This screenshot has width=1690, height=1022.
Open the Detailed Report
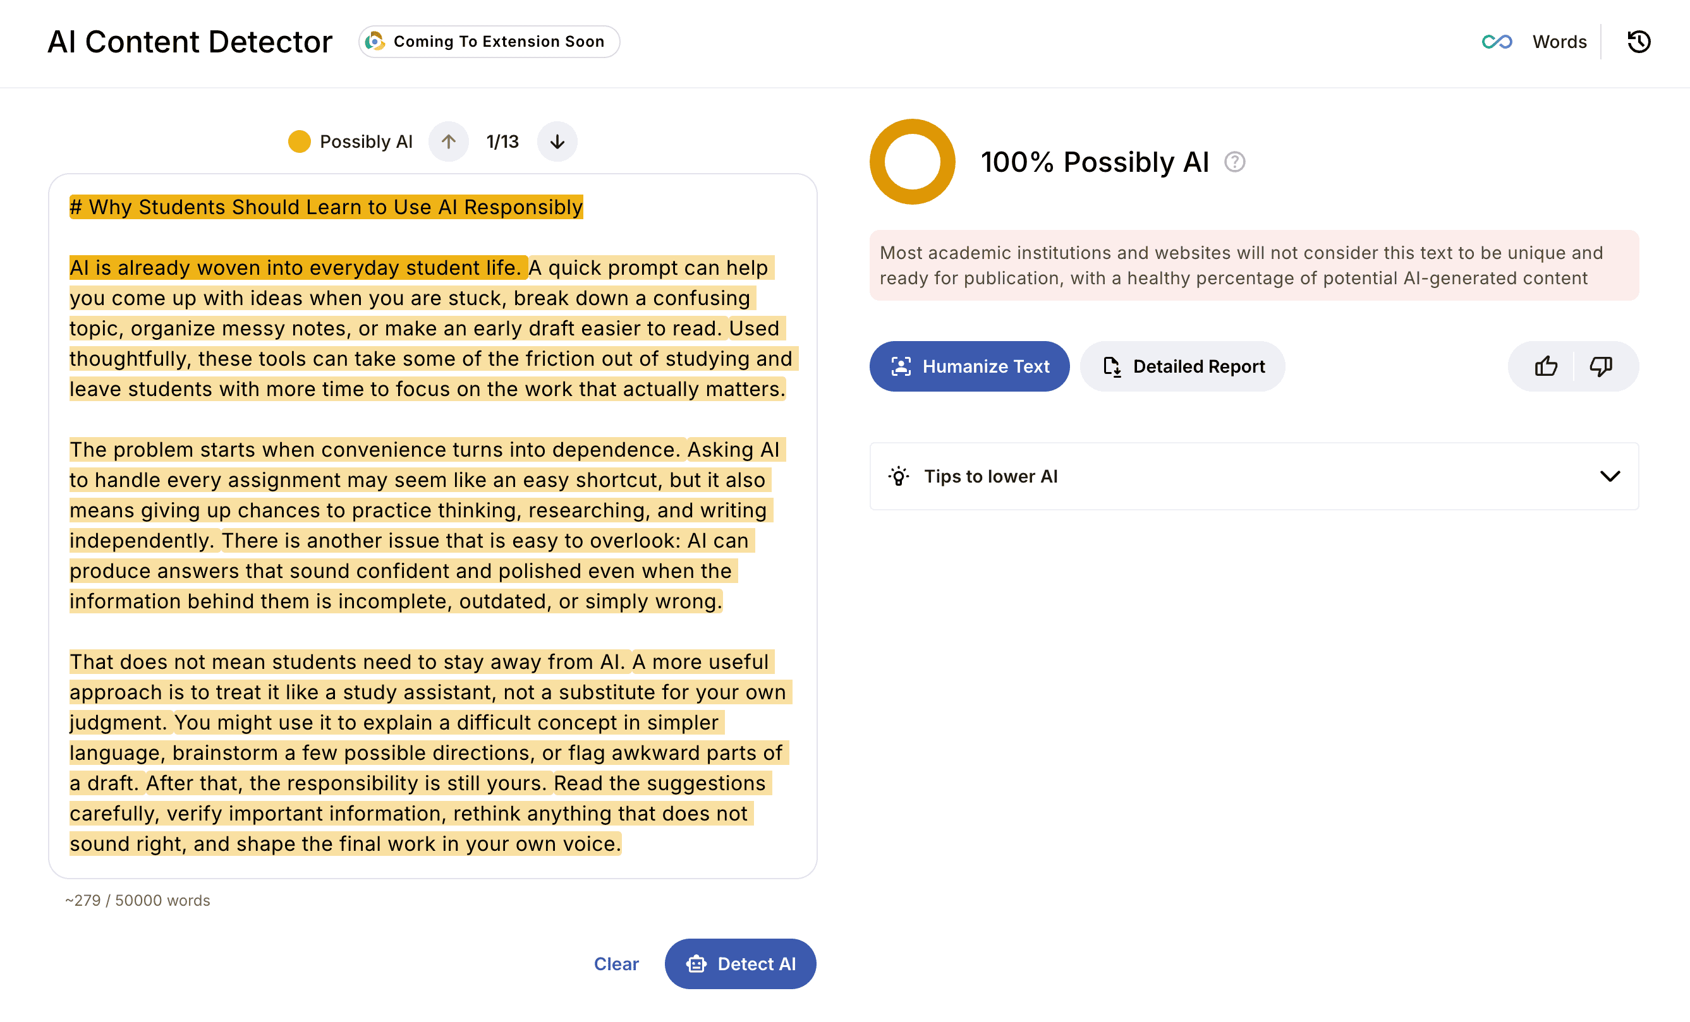pyautogui.click(x=1182, y=366)
